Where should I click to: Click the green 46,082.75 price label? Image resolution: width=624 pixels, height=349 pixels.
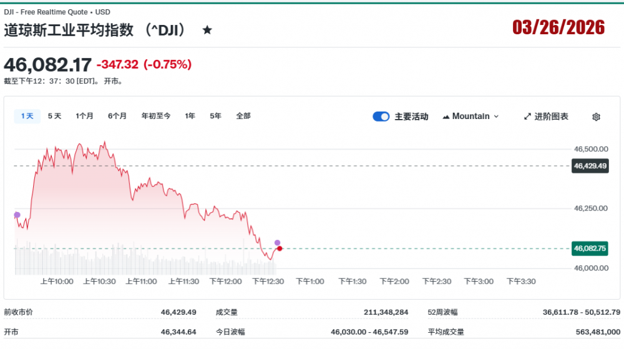tap(590, 248)
